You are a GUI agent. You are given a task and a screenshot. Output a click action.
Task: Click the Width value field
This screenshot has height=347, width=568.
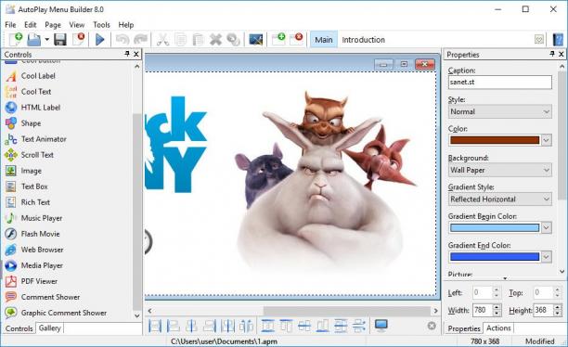point(483,310)
